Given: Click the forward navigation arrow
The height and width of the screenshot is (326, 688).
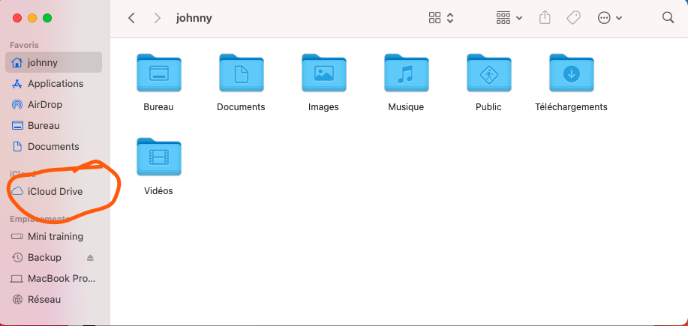Looking at the screenshot, I should (x=158, y=18).
